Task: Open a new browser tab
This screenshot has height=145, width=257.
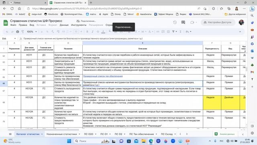Action: tap(91, 3)
